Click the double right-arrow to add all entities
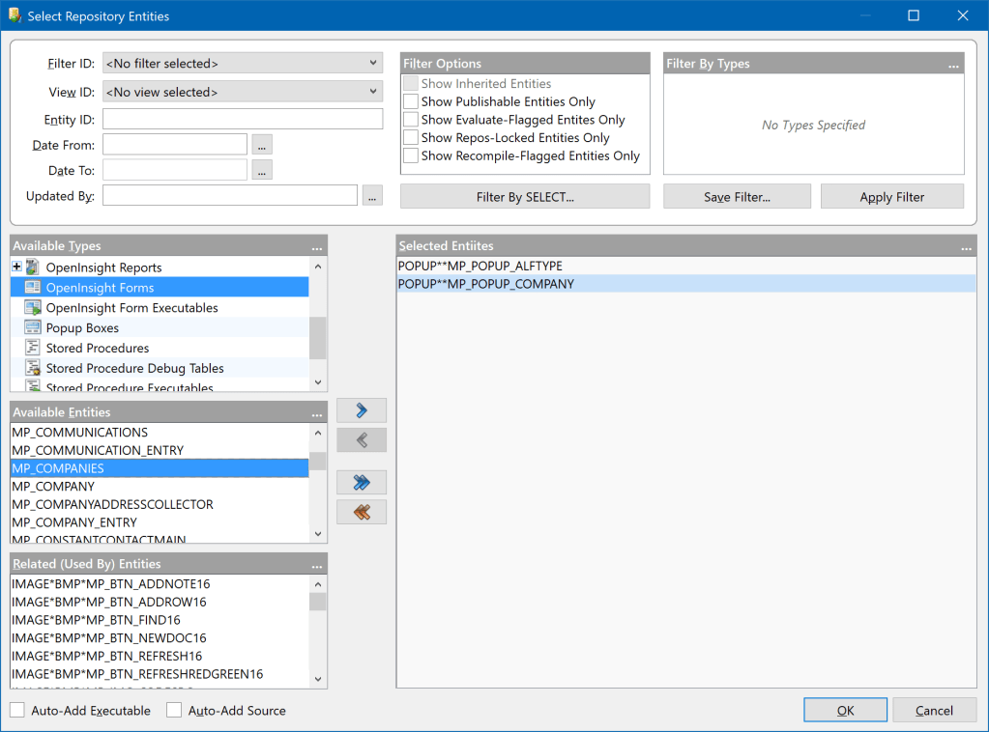This screenshot has height=732, width=989. click(361, 481)
